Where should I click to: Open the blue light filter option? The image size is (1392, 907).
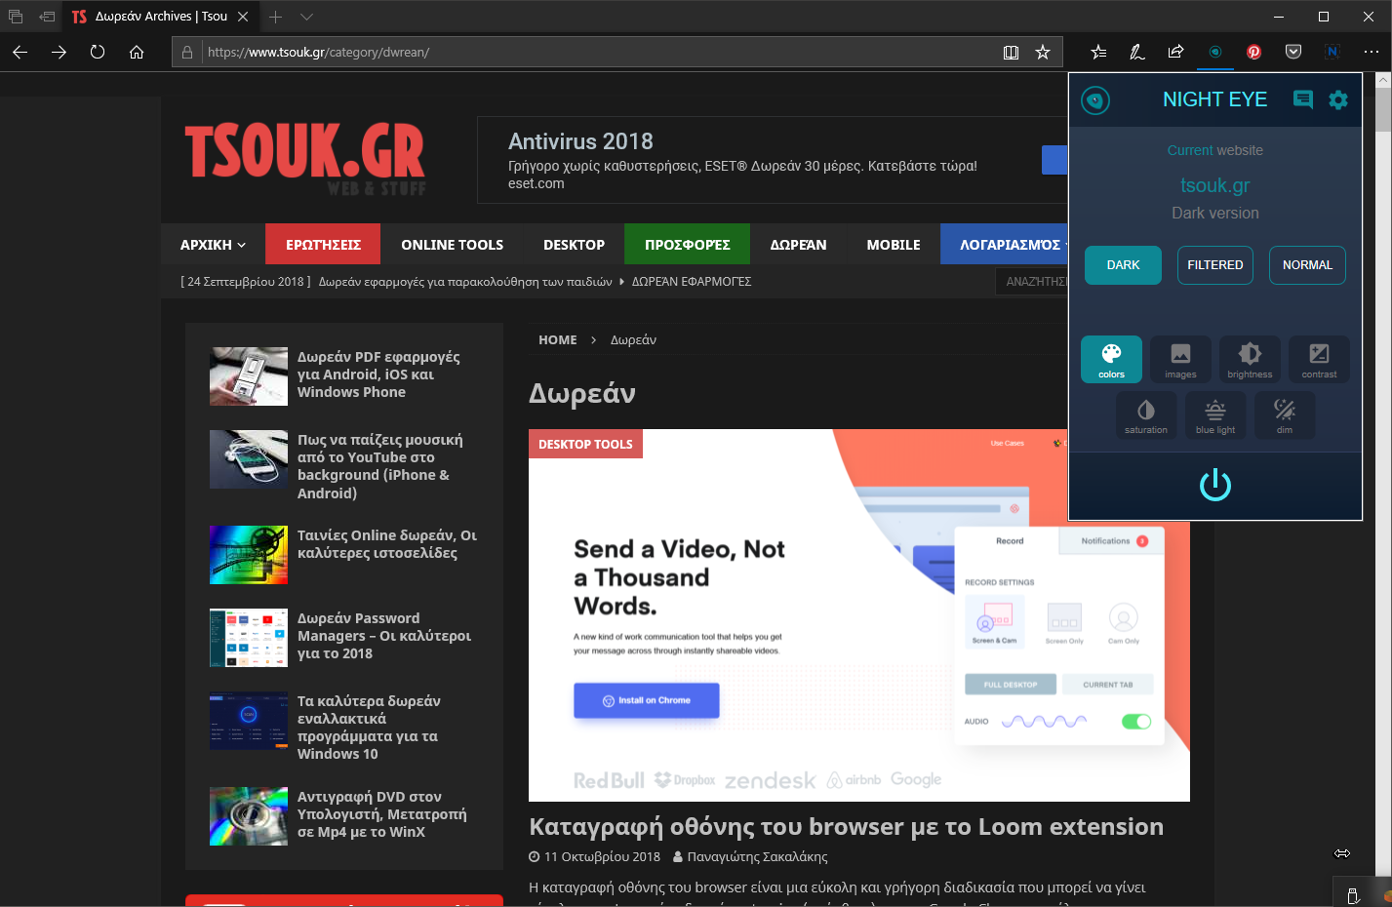click(1215, 415)
